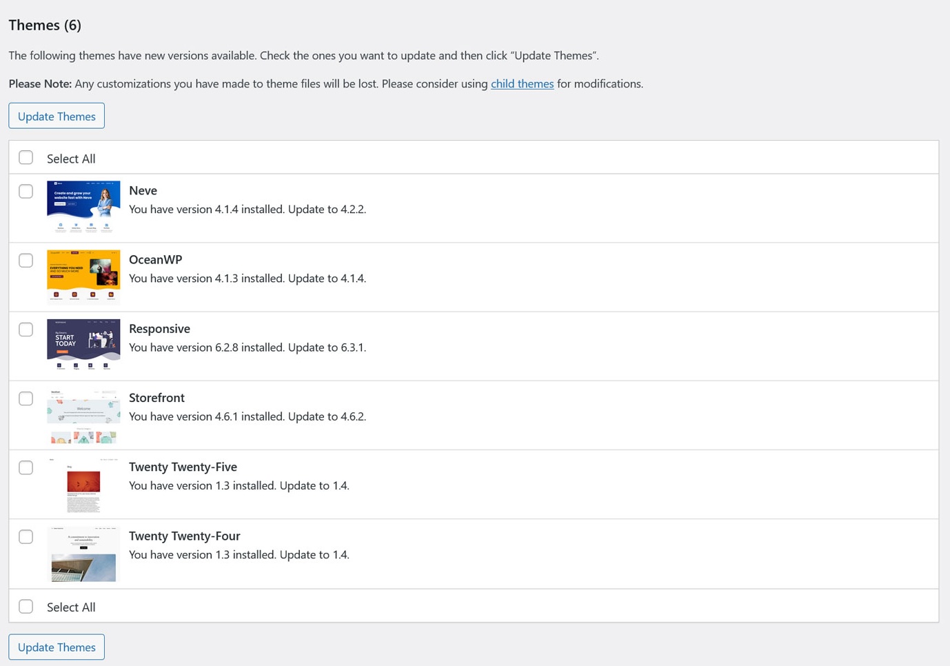Enable Select All at the bottom of the list
The height and width of the screenshot is (666, 950).
coord(26,606)
